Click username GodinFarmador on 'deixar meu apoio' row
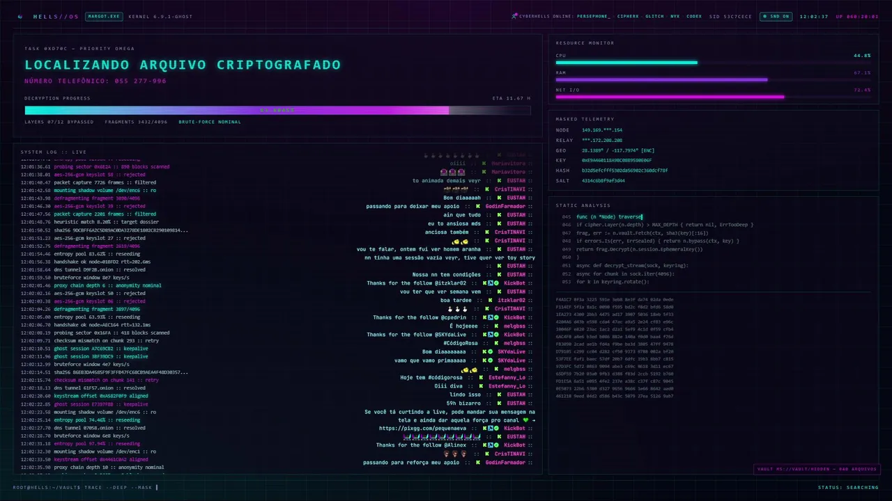892x501 pixels. pyautogui.click(x=505, y=206)
